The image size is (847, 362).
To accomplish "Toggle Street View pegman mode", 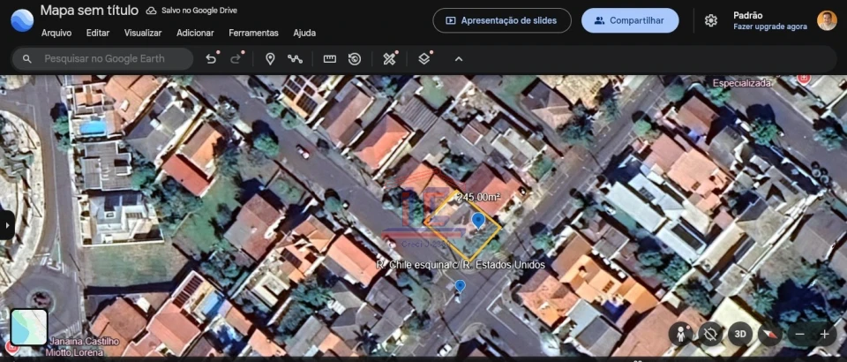I will point(680,334).
